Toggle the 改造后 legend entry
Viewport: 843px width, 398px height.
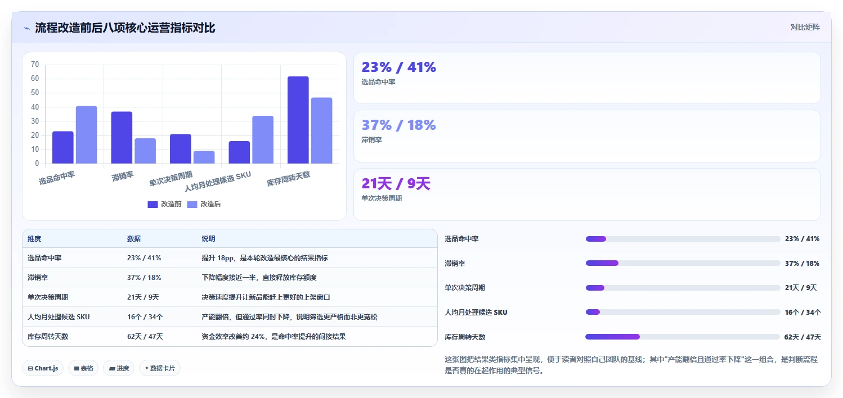(204, 204)
